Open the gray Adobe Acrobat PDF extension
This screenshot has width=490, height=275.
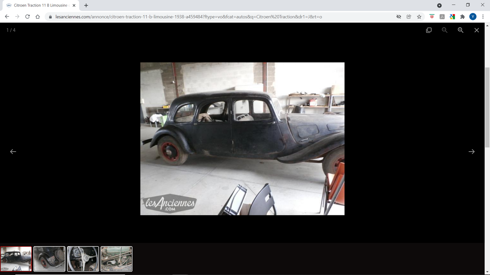coord(442,17)
